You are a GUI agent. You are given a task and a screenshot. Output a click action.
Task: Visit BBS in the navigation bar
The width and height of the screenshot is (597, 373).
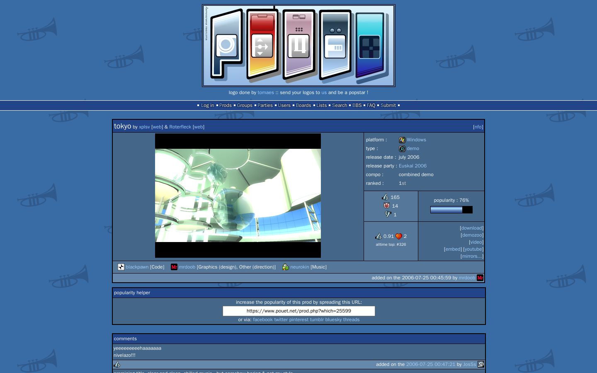[357, 105]
